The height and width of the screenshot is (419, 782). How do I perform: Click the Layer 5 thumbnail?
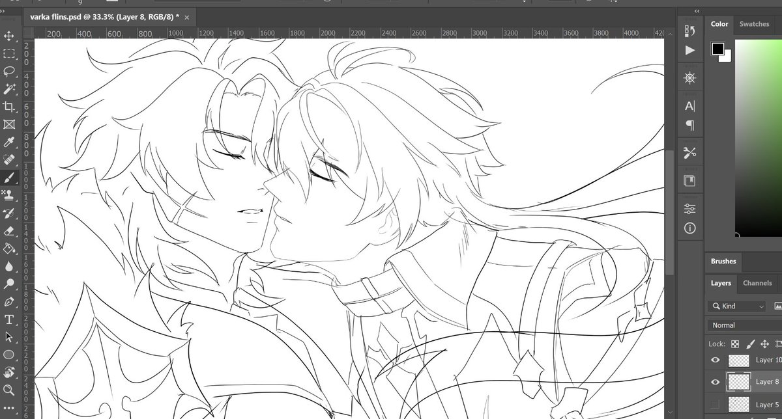pos(738,404)
